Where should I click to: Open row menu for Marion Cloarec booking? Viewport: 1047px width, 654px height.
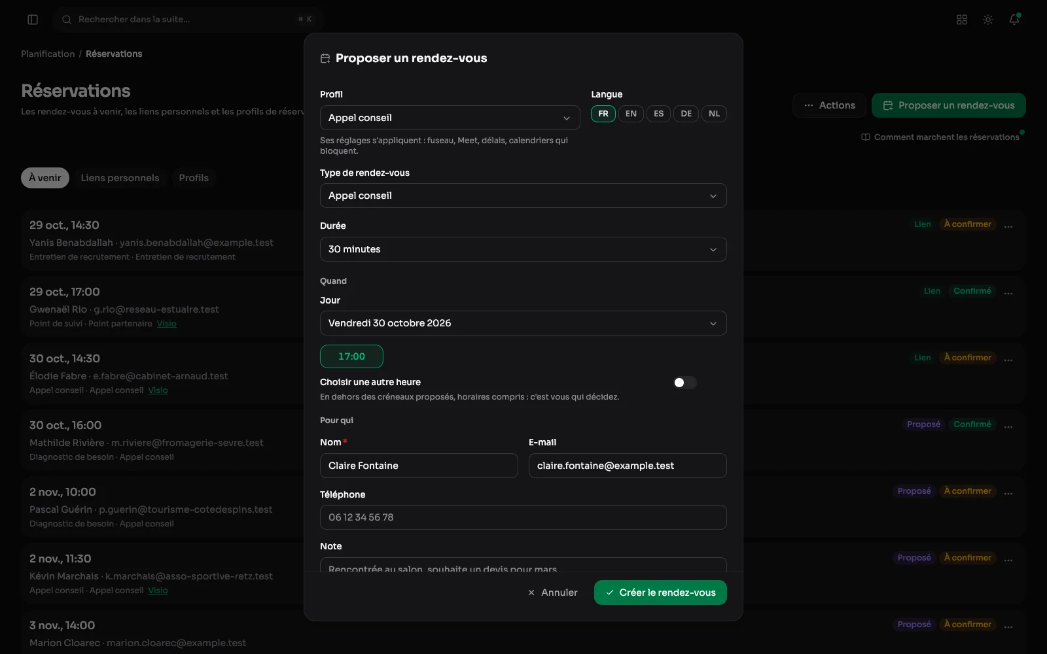(1008, 627)
